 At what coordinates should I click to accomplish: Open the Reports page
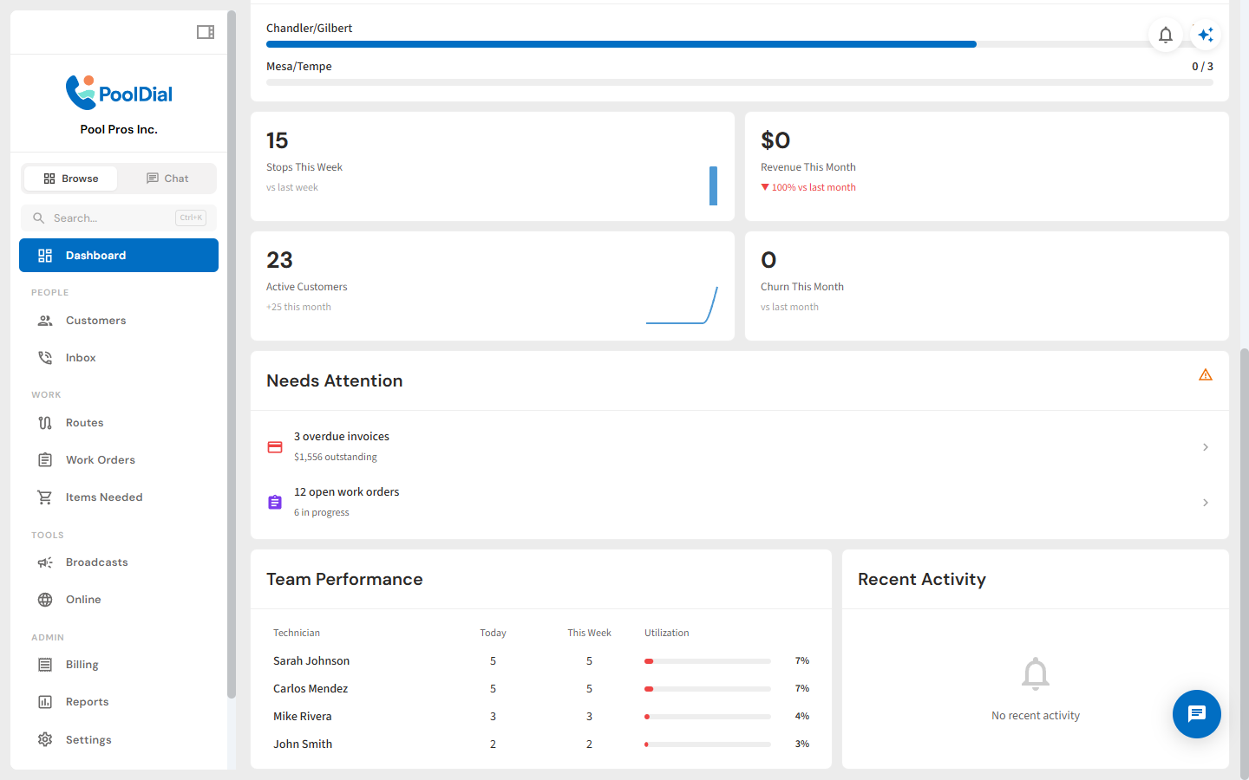[x=119, y=702]
